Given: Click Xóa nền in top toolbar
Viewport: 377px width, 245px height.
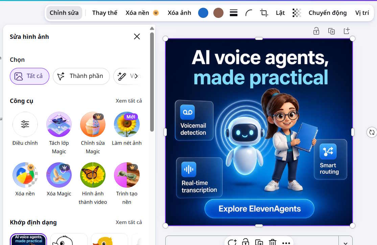Looking at the screenshot, I should coord(142,13).
